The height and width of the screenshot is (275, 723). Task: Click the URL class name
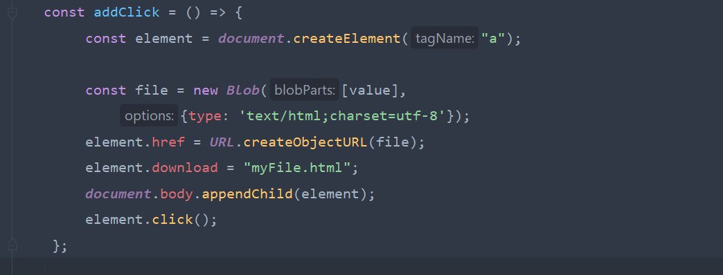coord(222,142)
